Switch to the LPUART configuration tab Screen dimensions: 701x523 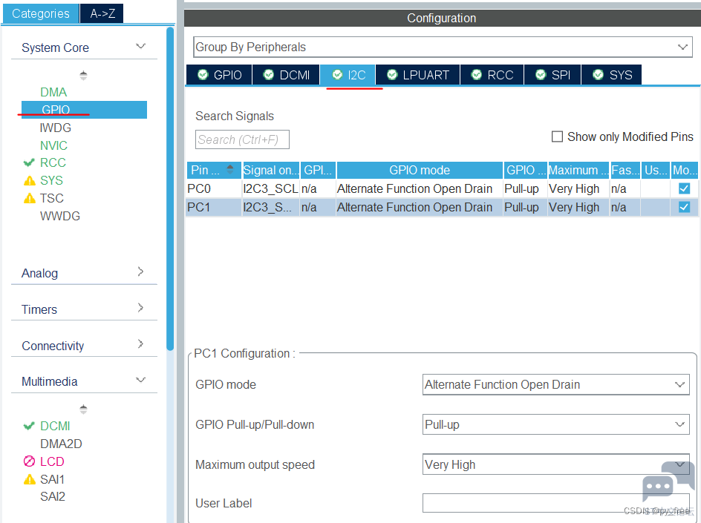tap(418, 75)
